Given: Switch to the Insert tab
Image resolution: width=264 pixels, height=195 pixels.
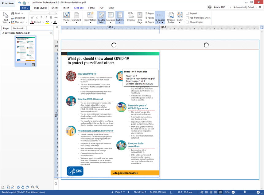Looking at the screenshot, I should pyautogui.click(x=66, y=8).
